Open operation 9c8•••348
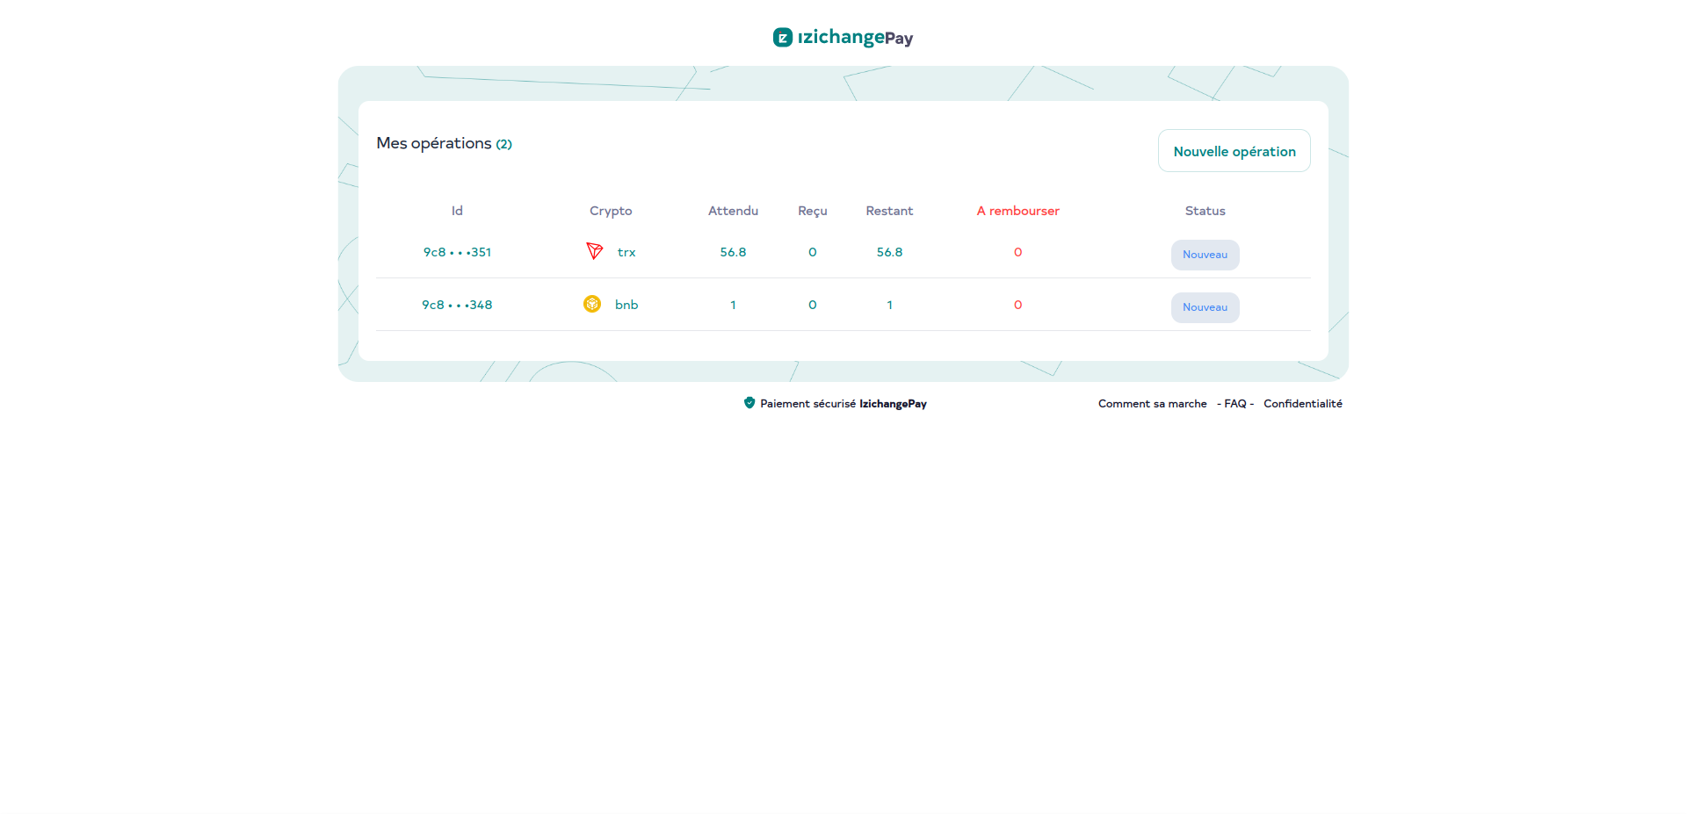The image size is (1687, 814). (x=457, y=305)
